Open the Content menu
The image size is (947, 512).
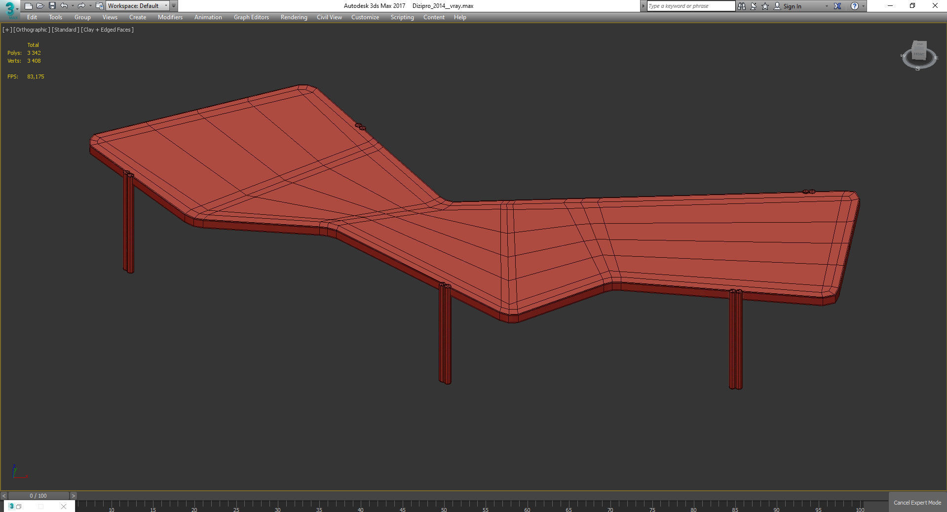point(434,17)
